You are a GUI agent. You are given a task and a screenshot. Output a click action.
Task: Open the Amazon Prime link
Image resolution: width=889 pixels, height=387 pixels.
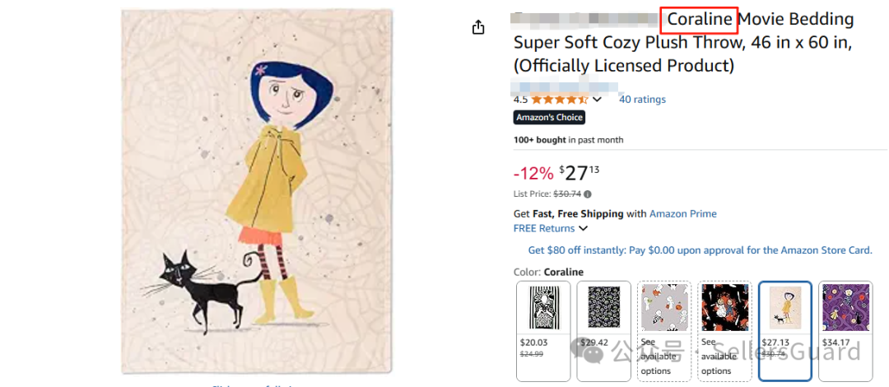click(682, 214)
